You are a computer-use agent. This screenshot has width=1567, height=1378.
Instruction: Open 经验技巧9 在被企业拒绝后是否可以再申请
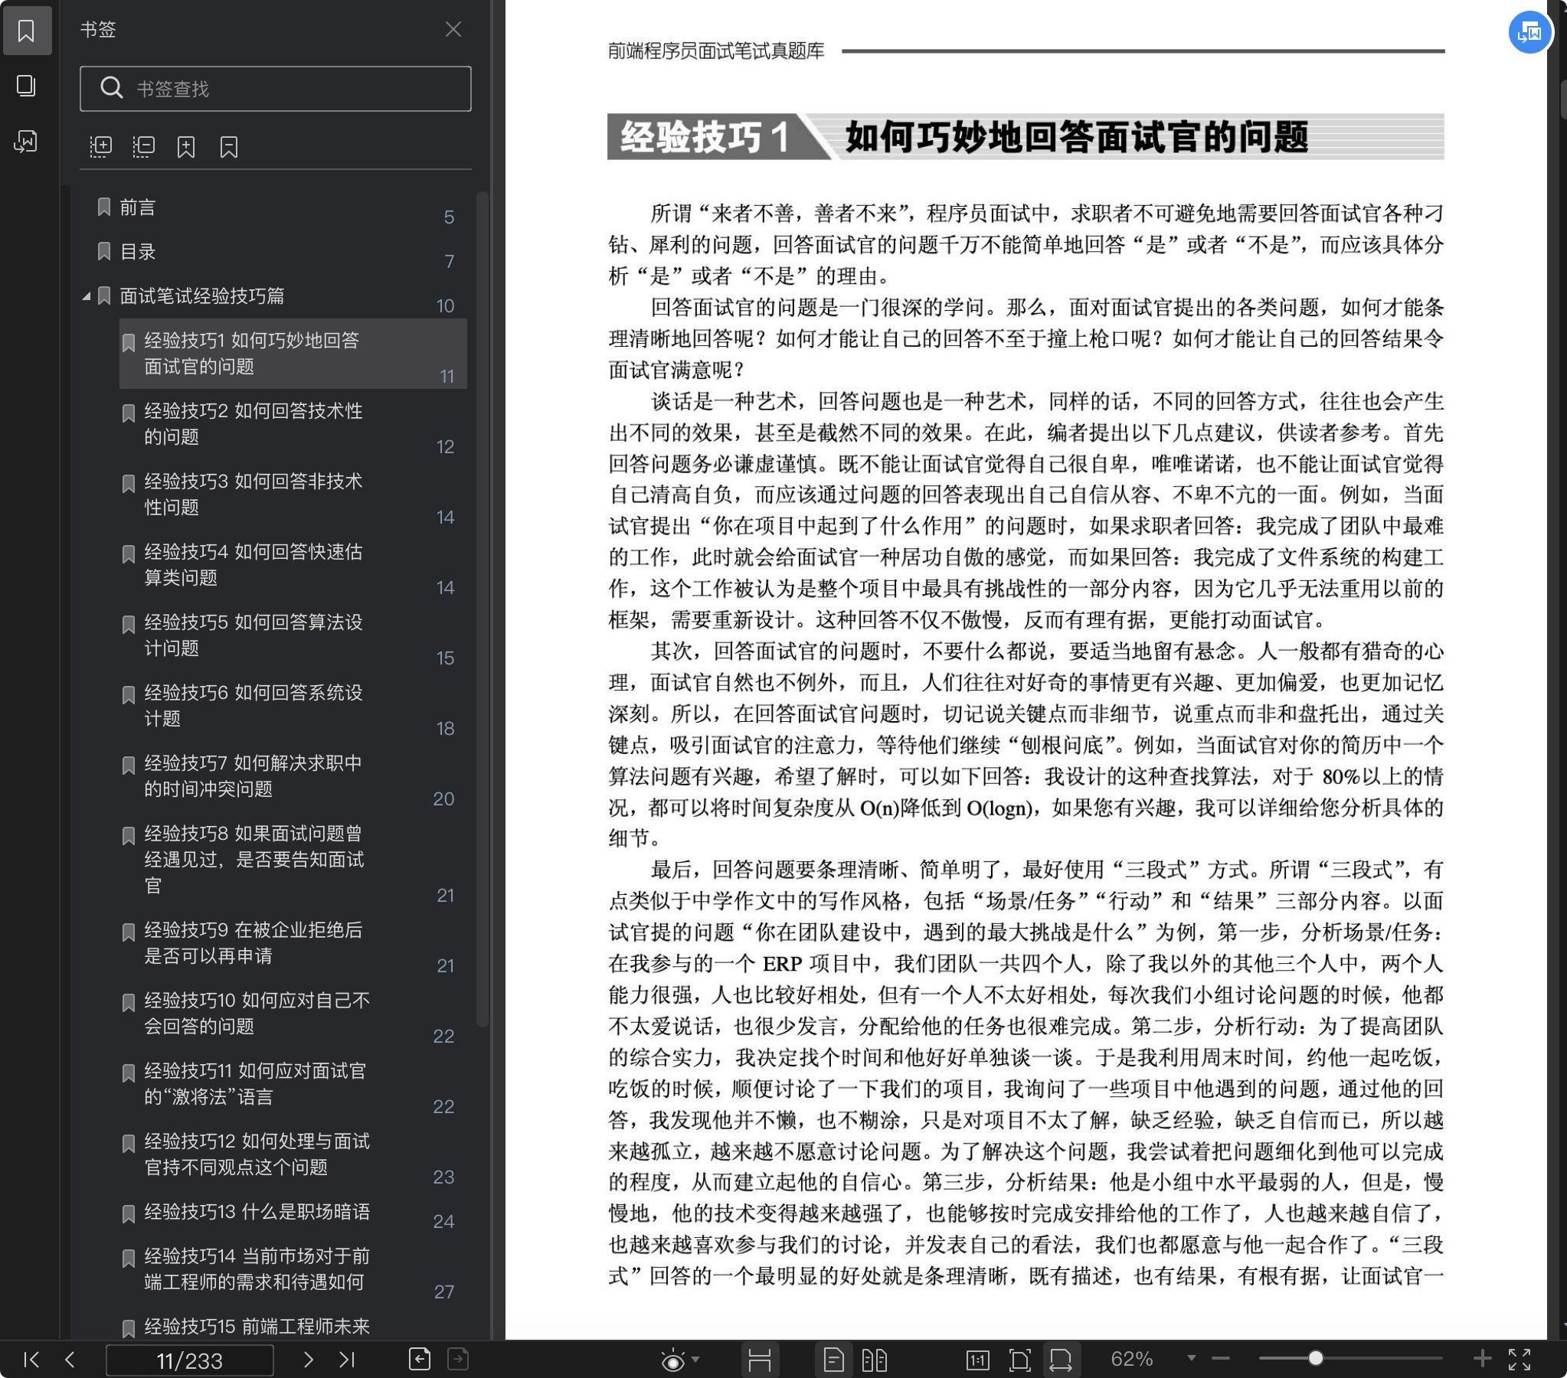click(x=293, y=944)
